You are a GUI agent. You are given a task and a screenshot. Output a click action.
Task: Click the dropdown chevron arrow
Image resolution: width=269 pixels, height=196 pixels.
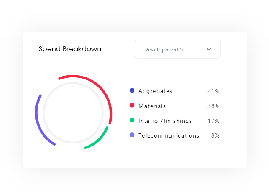point(209,49)
